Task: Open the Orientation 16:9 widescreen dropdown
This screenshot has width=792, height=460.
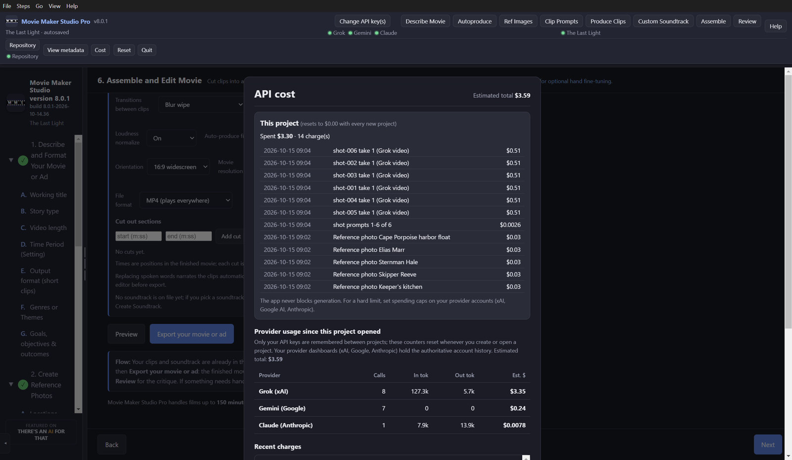Action: [178, 167]
